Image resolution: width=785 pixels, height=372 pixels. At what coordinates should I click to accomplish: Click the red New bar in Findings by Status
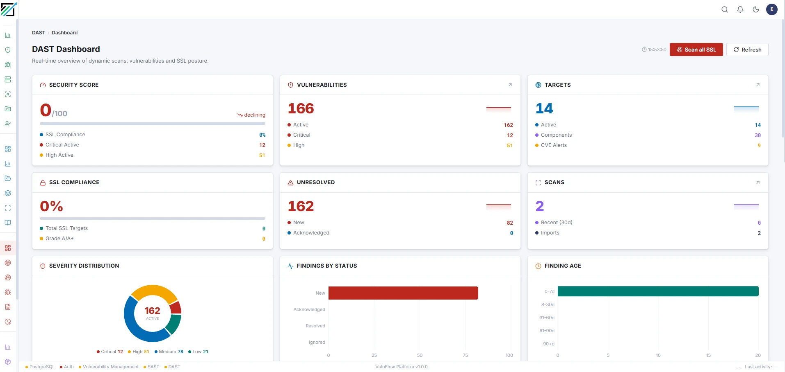(403, 293)
